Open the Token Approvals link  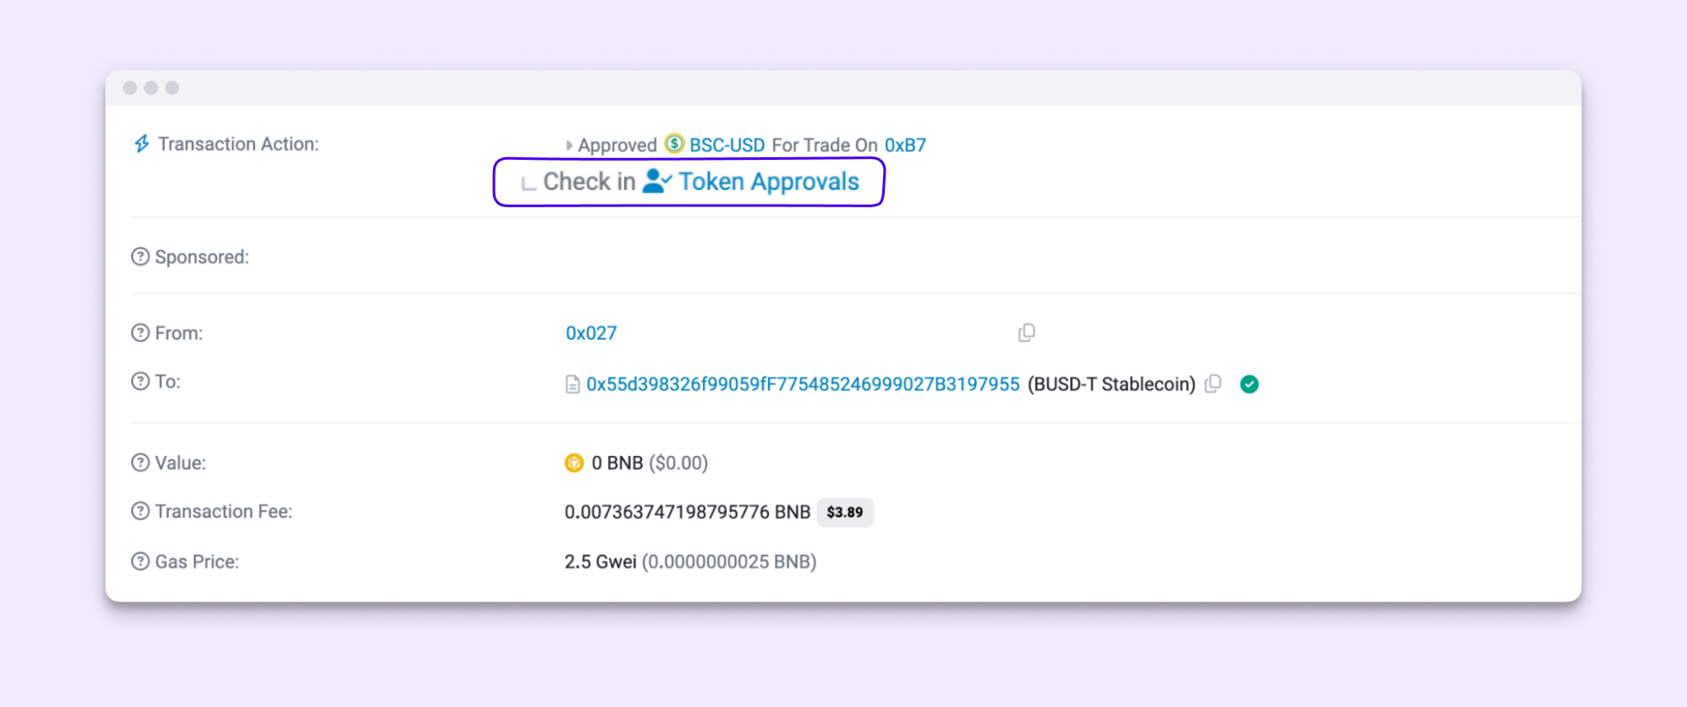pyautogui.click(x=769, y=182)
